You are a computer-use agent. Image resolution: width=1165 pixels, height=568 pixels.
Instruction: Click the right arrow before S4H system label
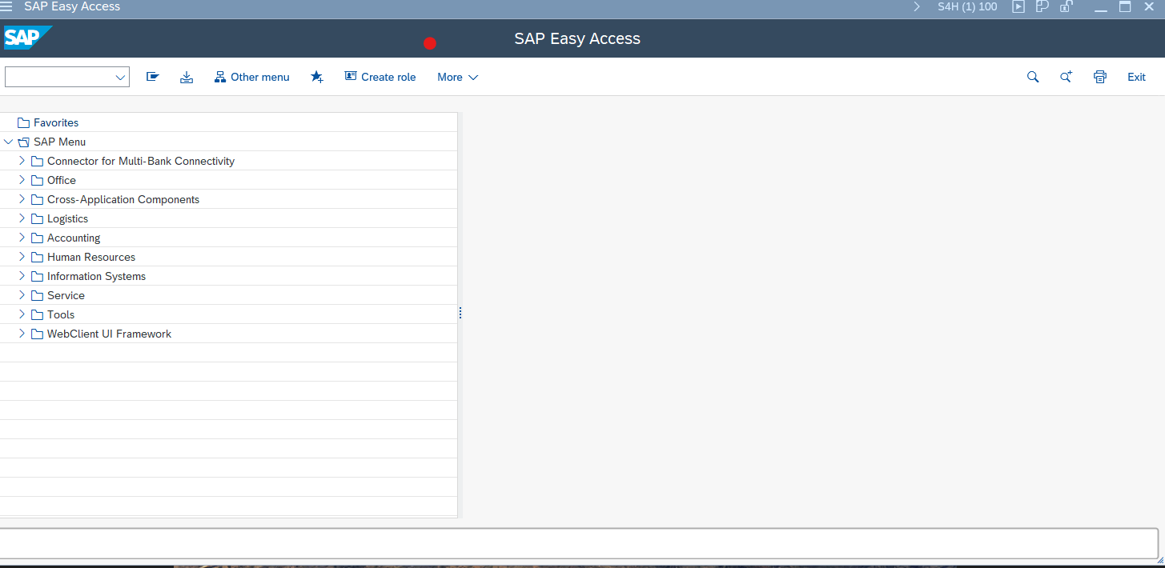(x=917, y=6)
